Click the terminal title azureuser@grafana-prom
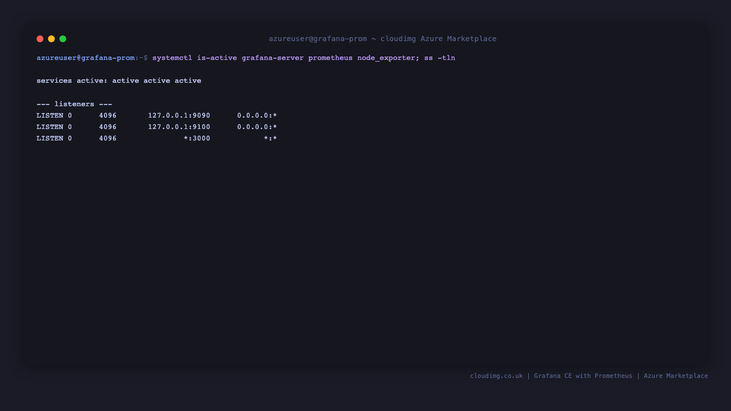The width and height of the screenshot is (731, 411). (318, 39)
